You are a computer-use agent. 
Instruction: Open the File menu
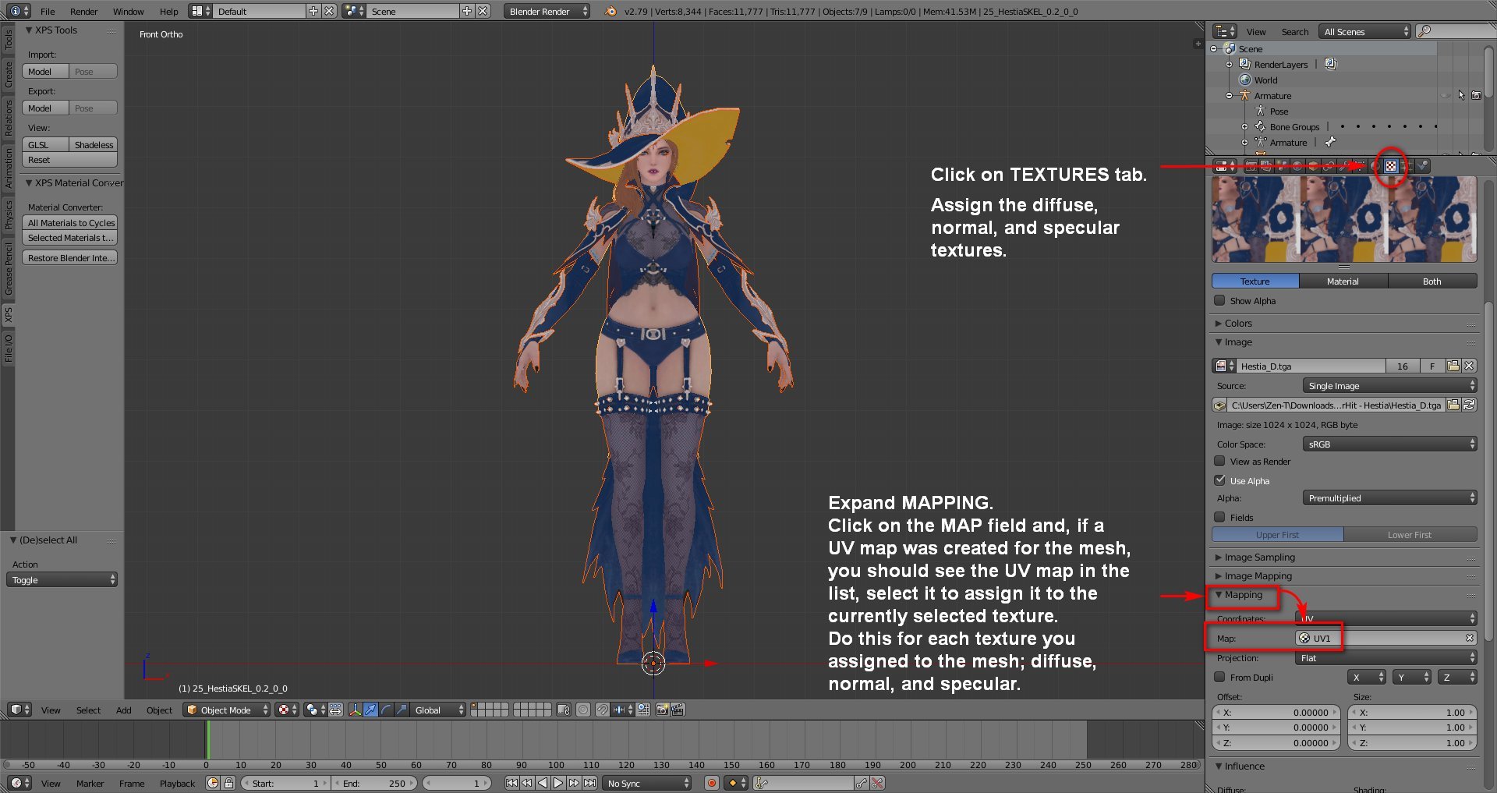coord(48,11)
